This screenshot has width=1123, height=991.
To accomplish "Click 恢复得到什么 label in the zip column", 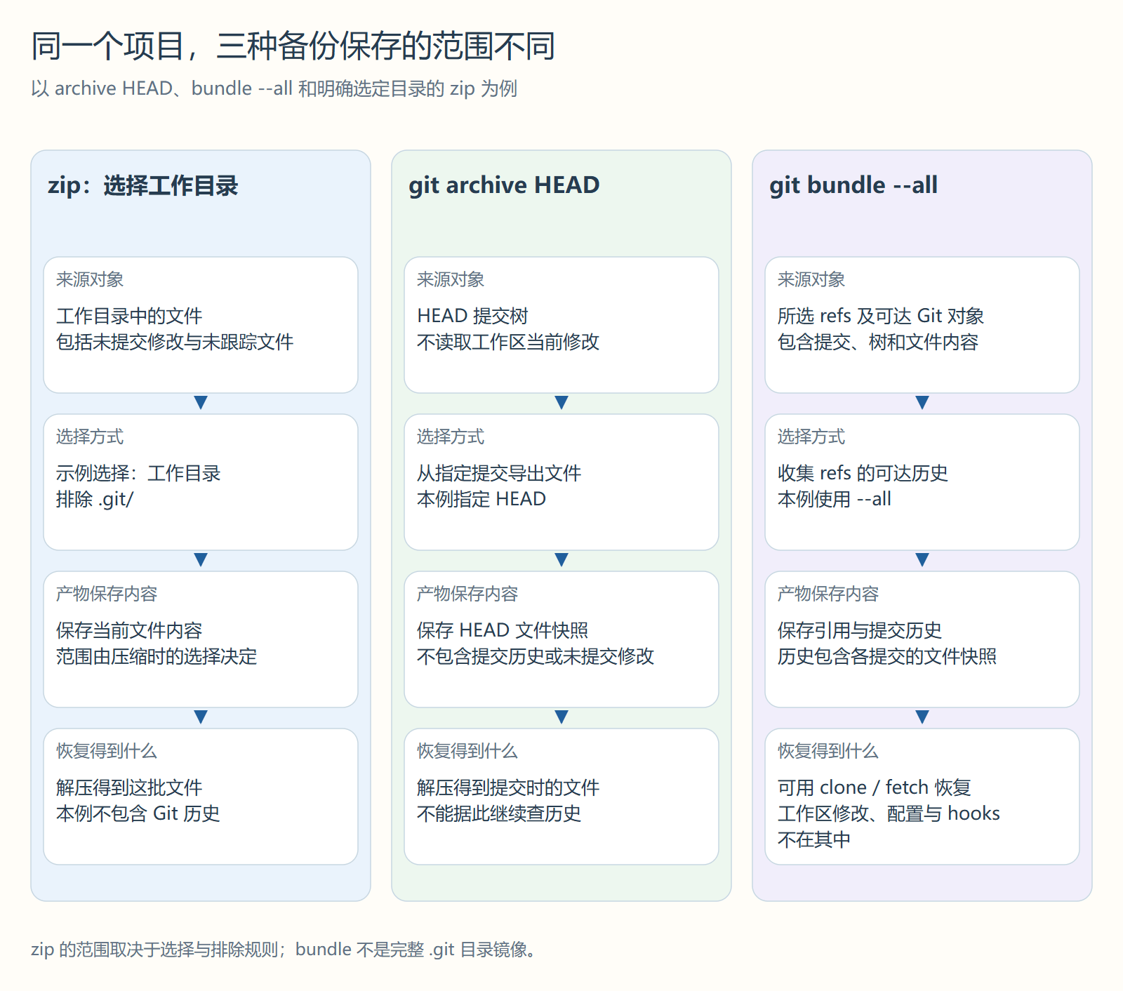I will (107, 751).
